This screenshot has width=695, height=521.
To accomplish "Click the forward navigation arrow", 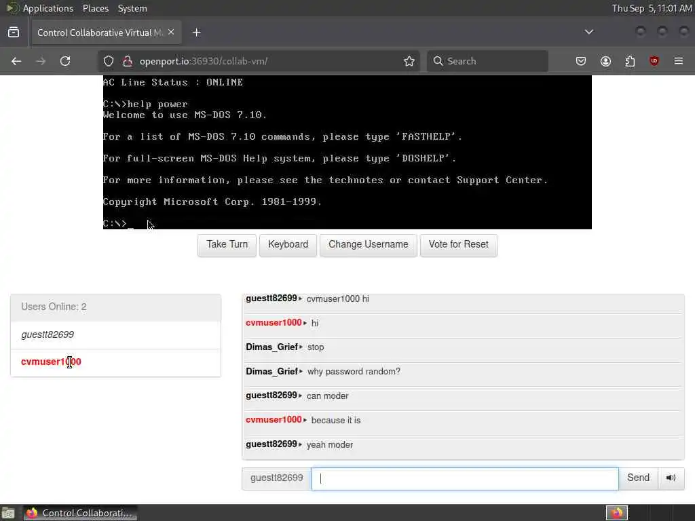I will (41, 61).
